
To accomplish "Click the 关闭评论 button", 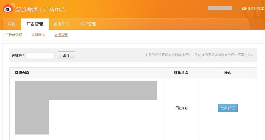I will coord(228,108).
